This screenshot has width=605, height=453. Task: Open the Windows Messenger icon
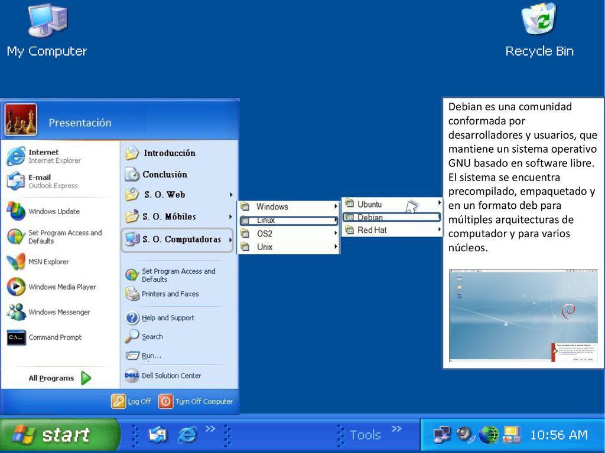(x=16, y=312)
